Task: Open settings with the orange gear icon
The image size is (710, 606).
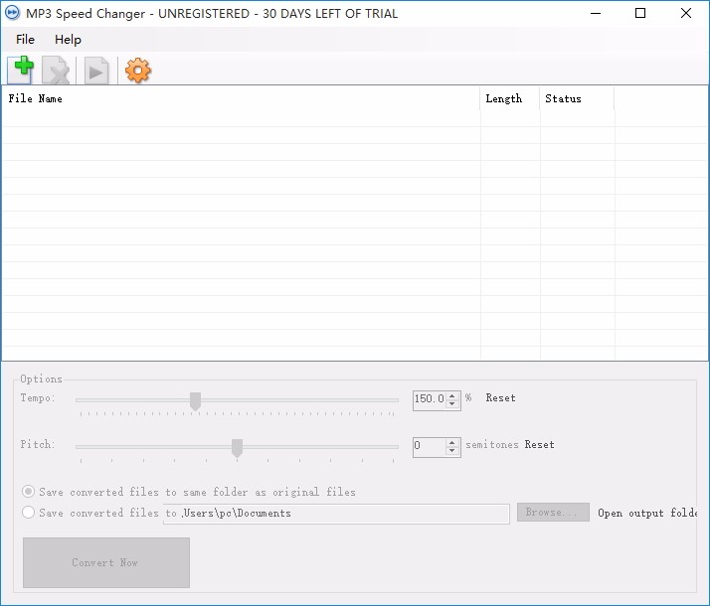Action: (x=137, y=71)
